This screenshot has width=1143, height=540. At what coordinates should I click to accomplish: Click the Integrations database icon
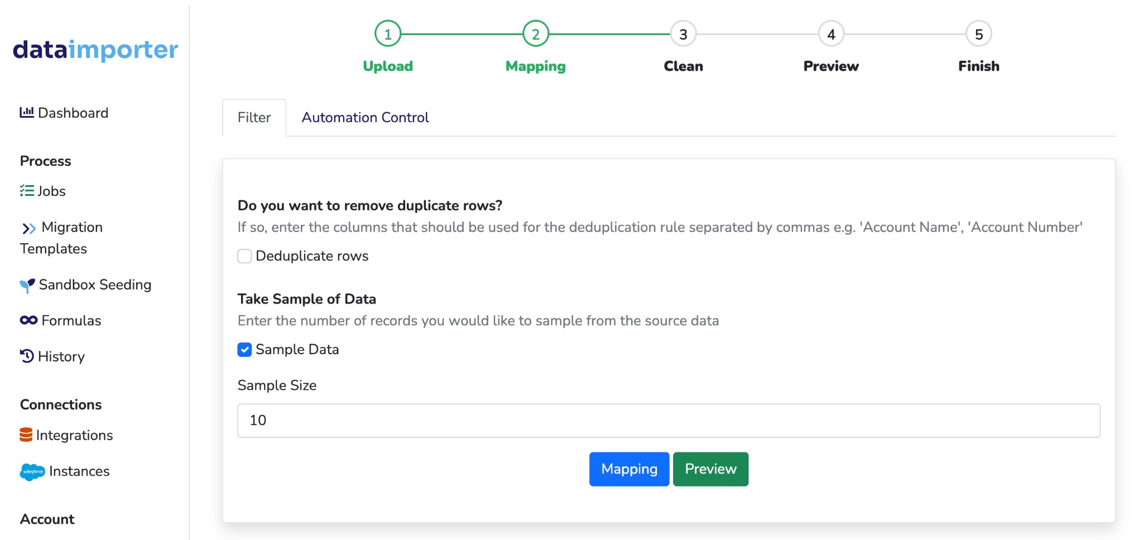pyautogui.click(x=26, y=435)
